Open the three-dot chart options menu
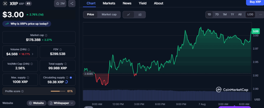Viewport: 264px width, 108px height. [x=261, y=14]
